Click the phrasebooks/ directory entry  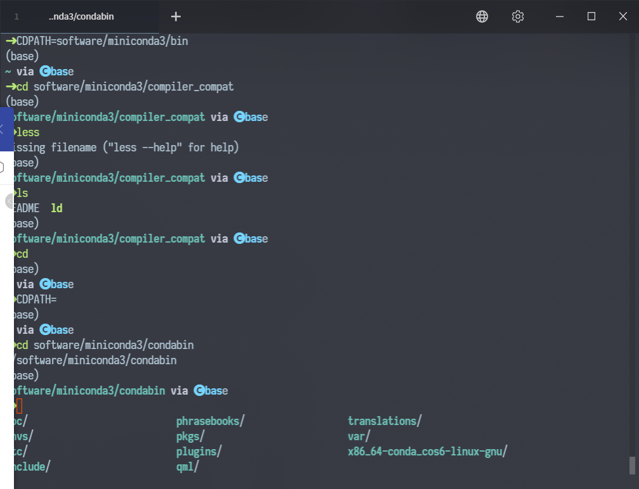[x=210, y=421]
